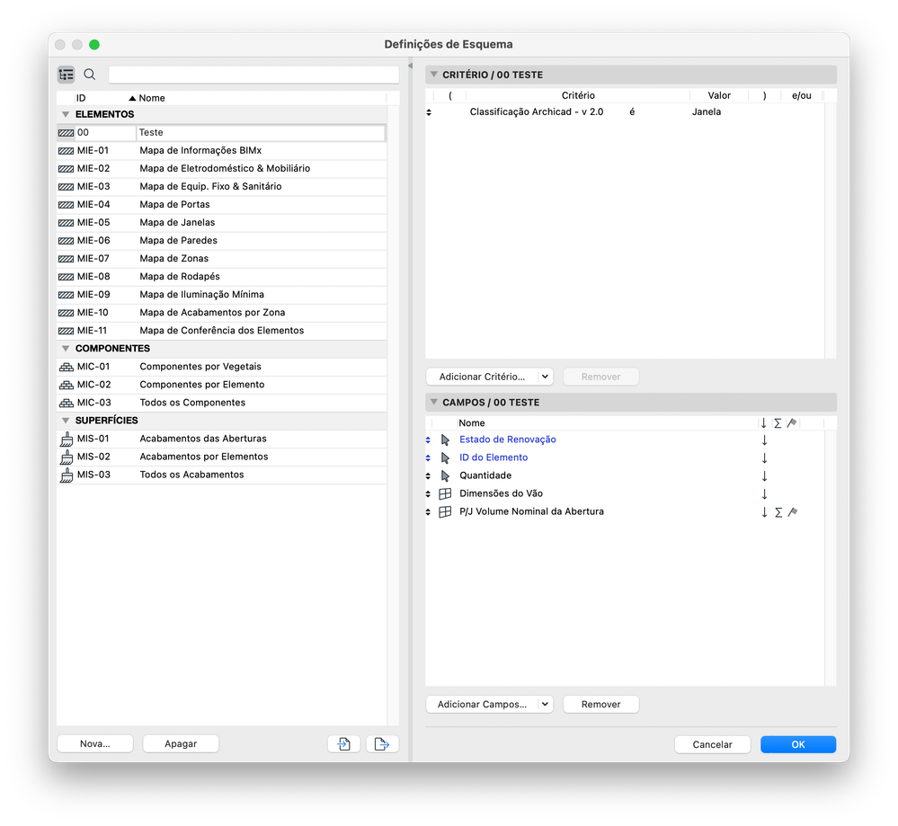The height and width of the screenshot is (826, 898).
Task: Click the Nome header in Campos list
Action: [471, 423]
